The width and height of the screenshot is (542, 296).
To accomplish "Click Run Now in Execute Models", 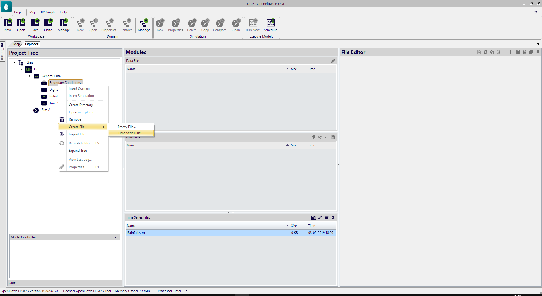I will coord(253,25).
